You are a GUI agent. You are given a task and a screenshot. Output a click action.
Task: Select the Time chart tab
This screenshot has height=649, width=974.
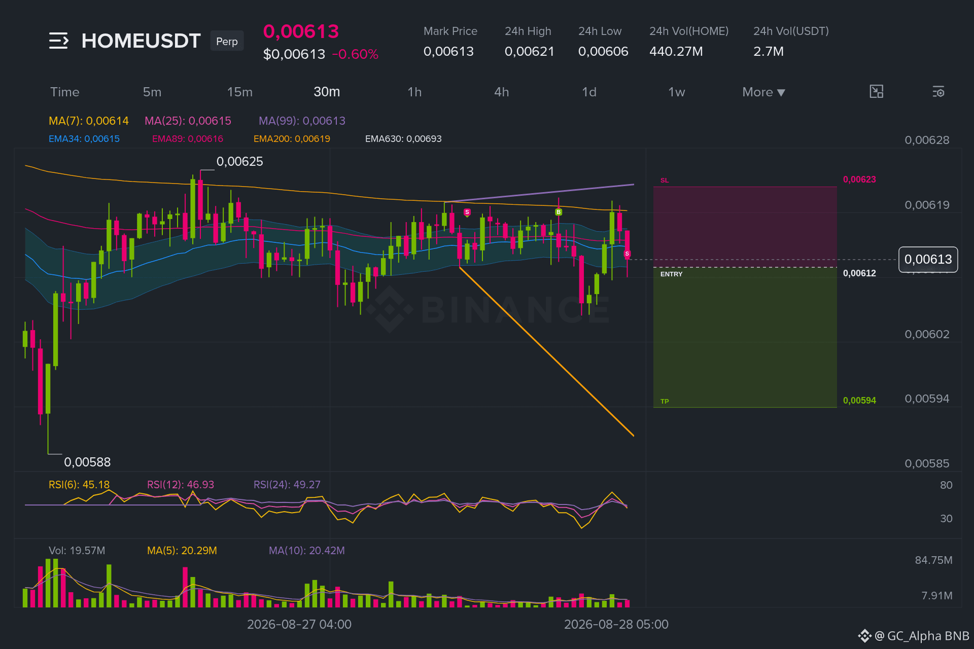(x=65, y=92)
